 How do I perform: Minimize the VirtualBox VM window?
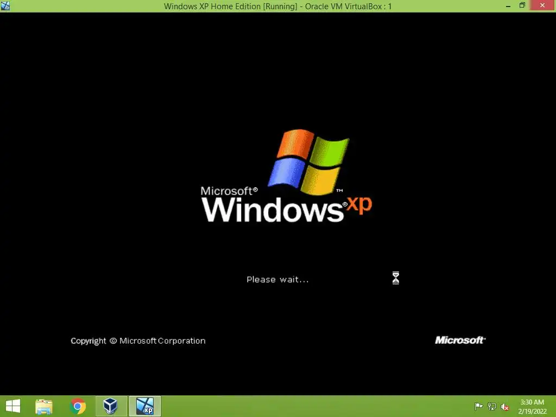508,5
